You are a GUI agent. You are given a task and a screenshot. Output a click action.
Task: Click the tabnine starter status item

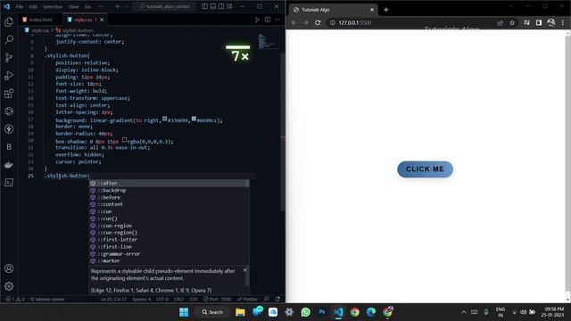(47, 300)
